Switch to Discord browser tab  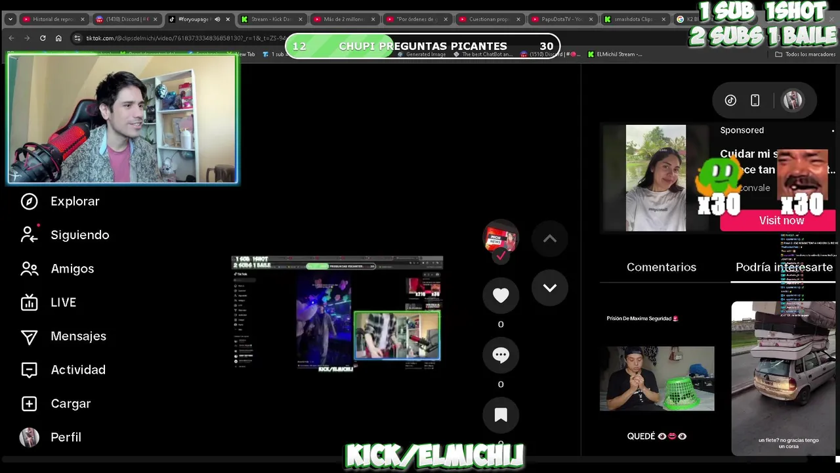click(x=127, y=19)
